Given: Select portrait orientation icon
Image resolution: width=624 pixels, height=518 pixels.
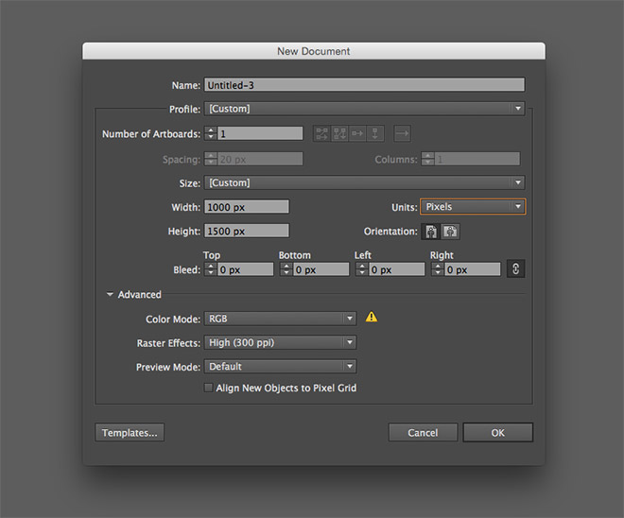Looking at the screenshot, I should click(430, 232).
